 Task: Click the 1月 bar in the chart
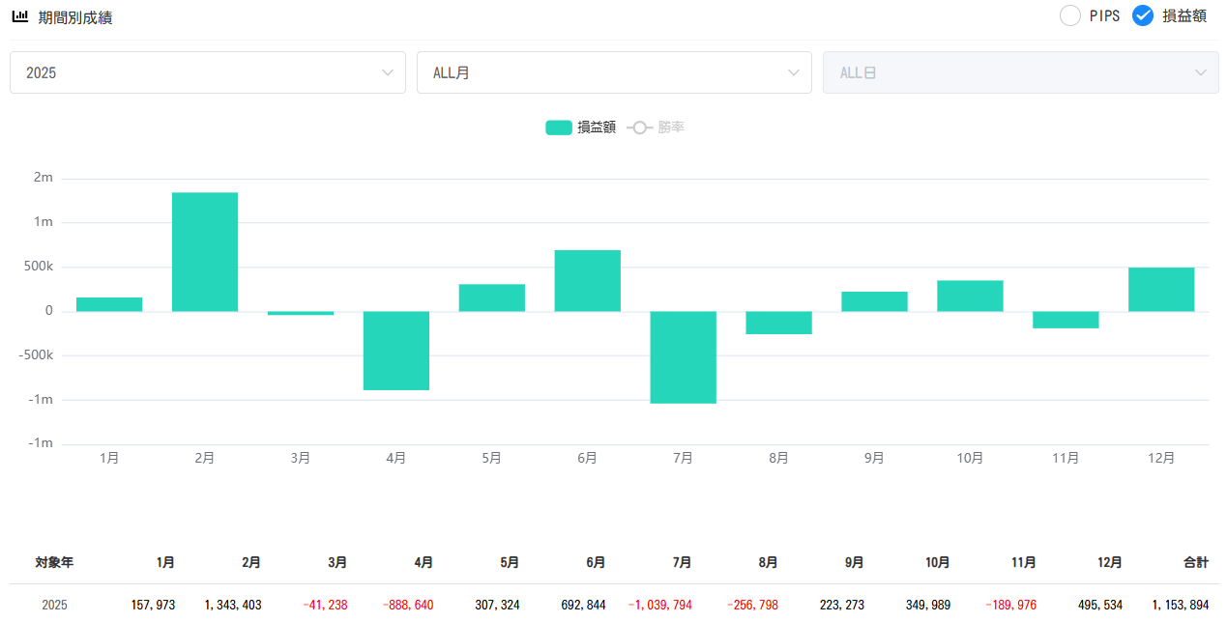(x=109, y=304)
